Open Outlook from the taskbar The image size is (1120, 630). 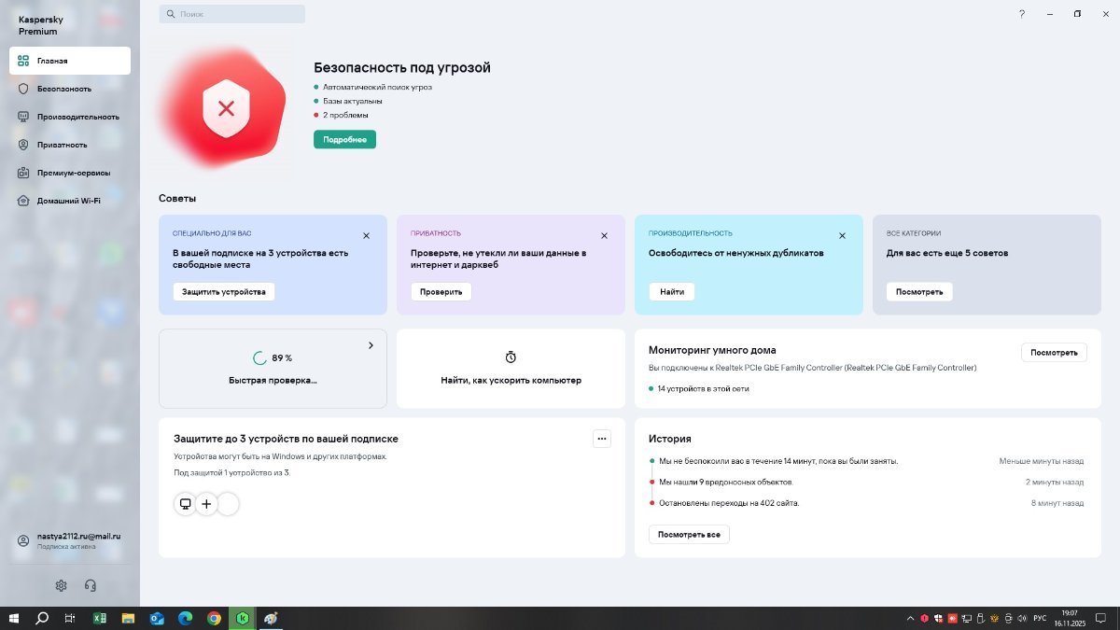[157, 618]
